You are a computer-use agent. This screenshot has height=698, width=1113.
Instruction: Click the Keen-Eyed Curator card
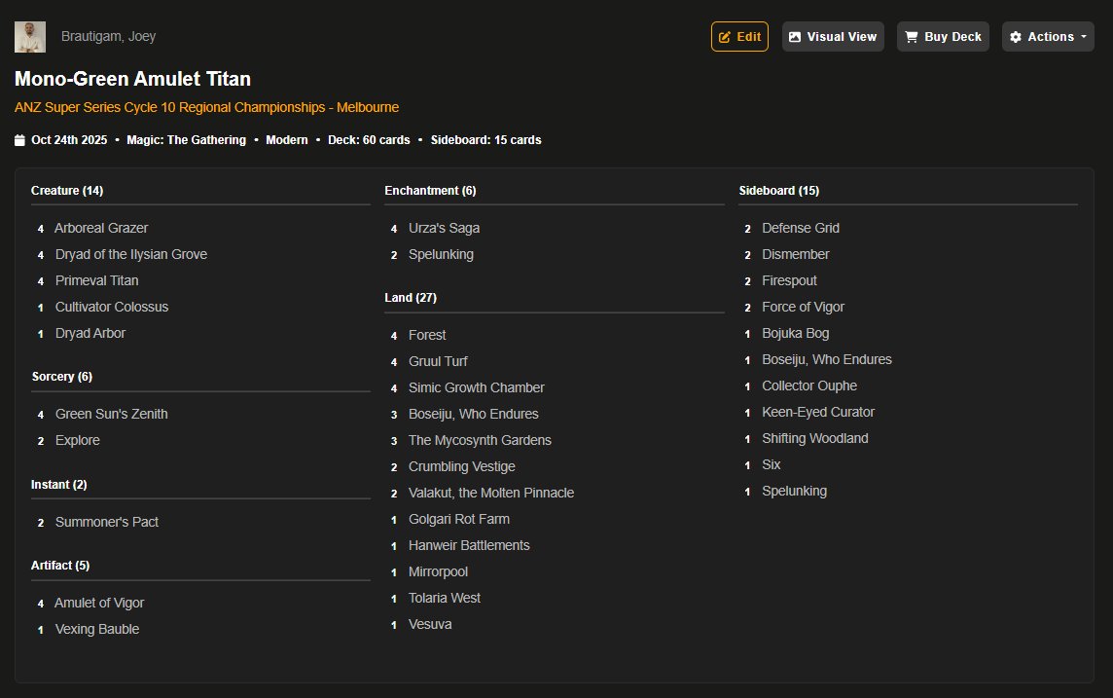(818, 412)
